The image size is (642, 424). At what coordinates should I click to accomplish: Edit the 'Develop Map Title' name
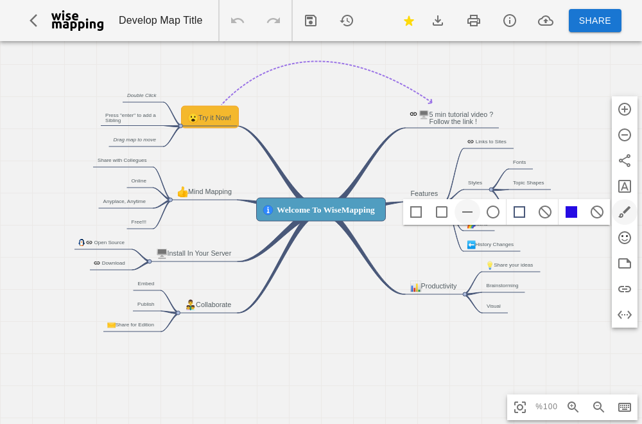[160, 20]
